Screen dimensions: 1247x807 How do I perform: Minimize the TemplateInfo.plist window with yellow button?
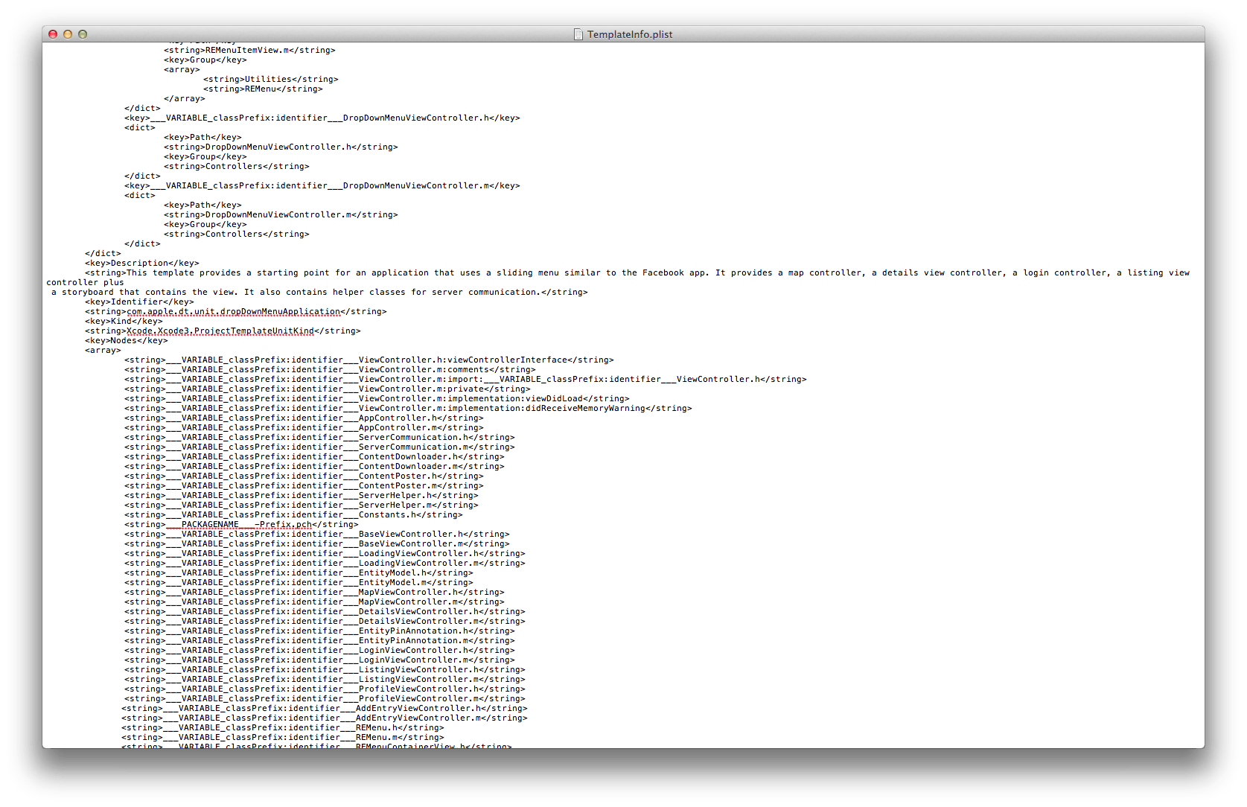coord(68,34)
